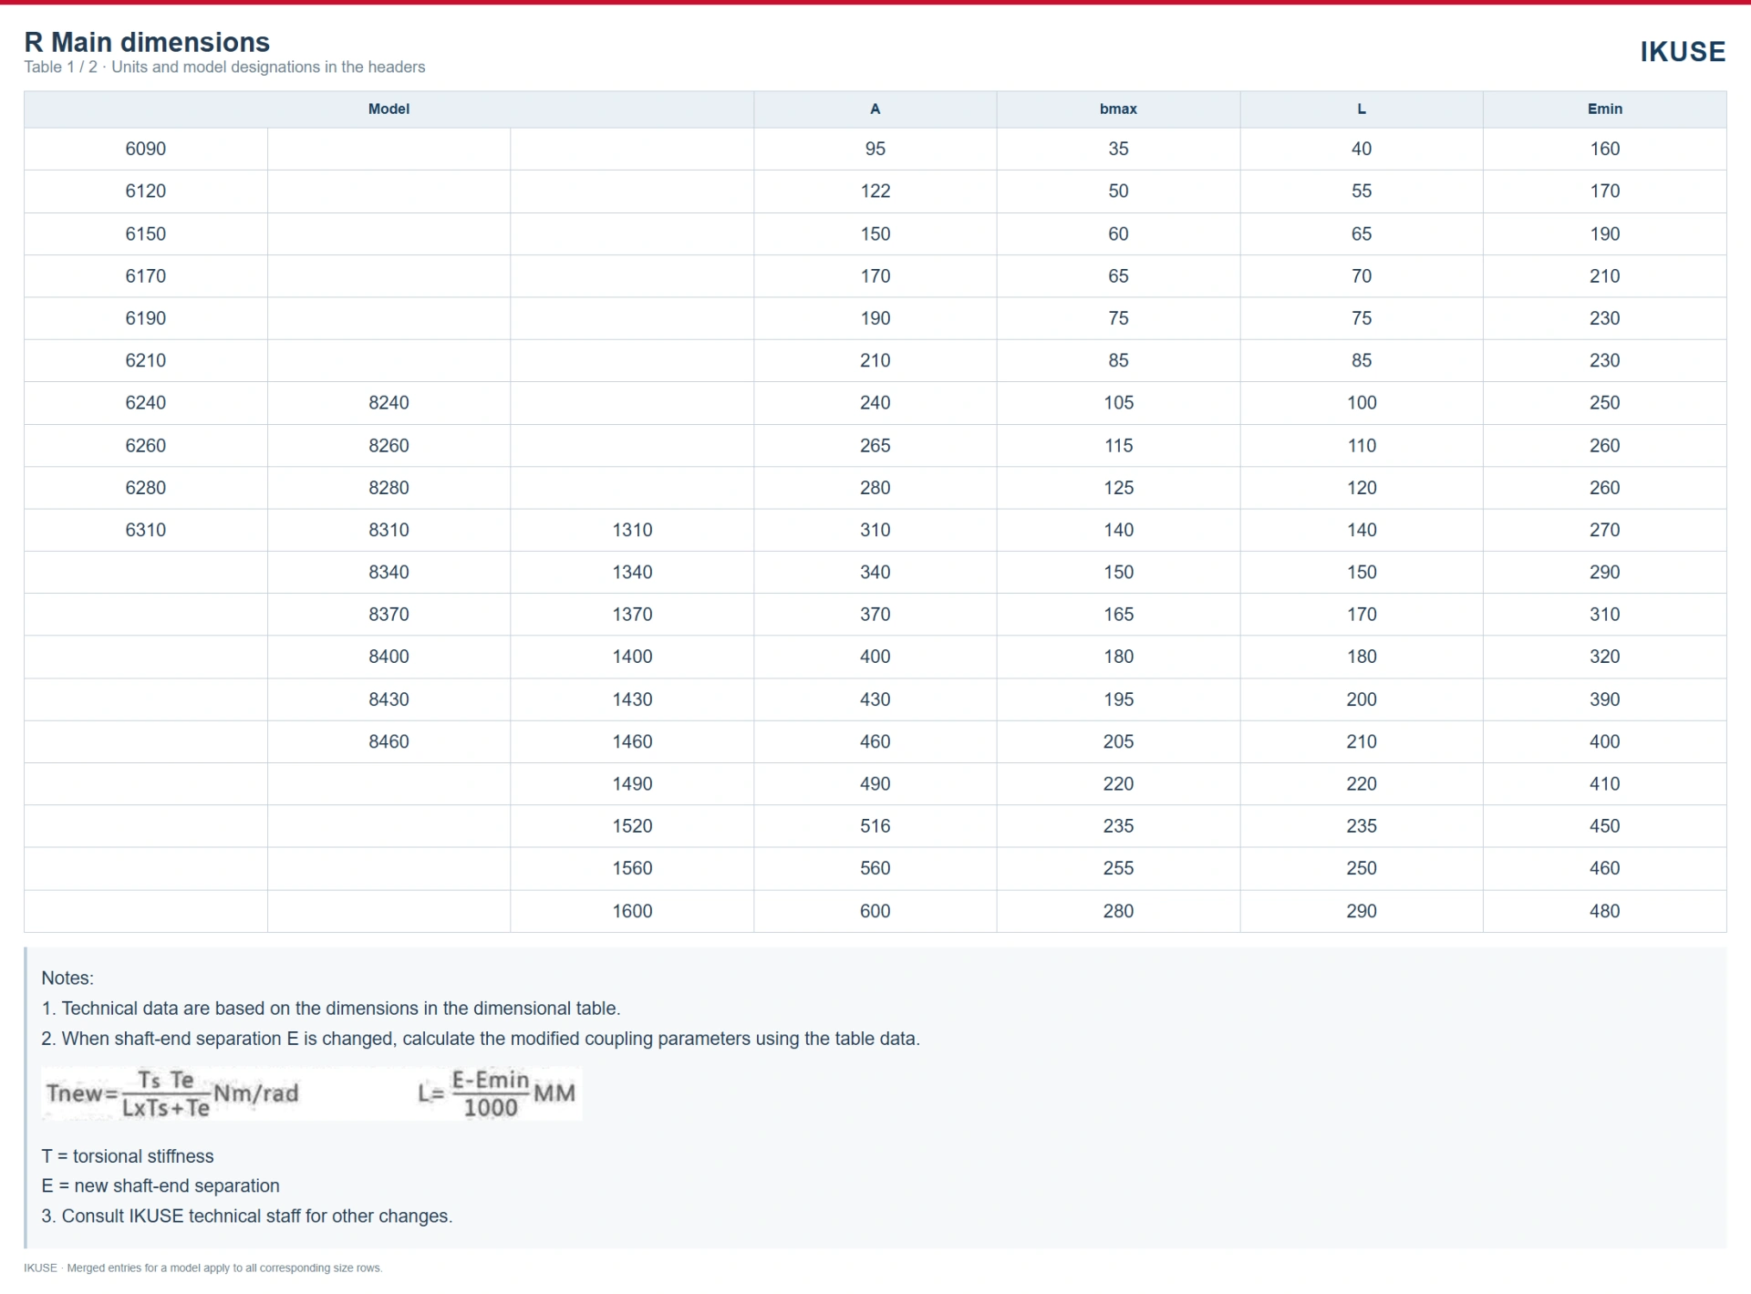Viewport: 1751px width, 1294px height.
Task: Select model cell 6090
Action: click(x=146, y=149)
